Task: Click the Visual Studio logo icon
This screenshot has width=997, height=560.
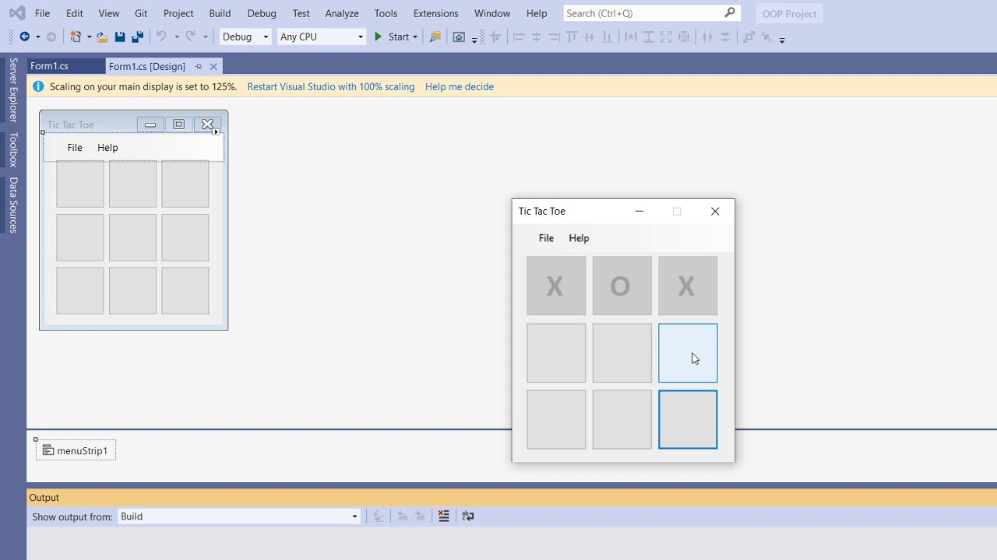Action: 16,13
